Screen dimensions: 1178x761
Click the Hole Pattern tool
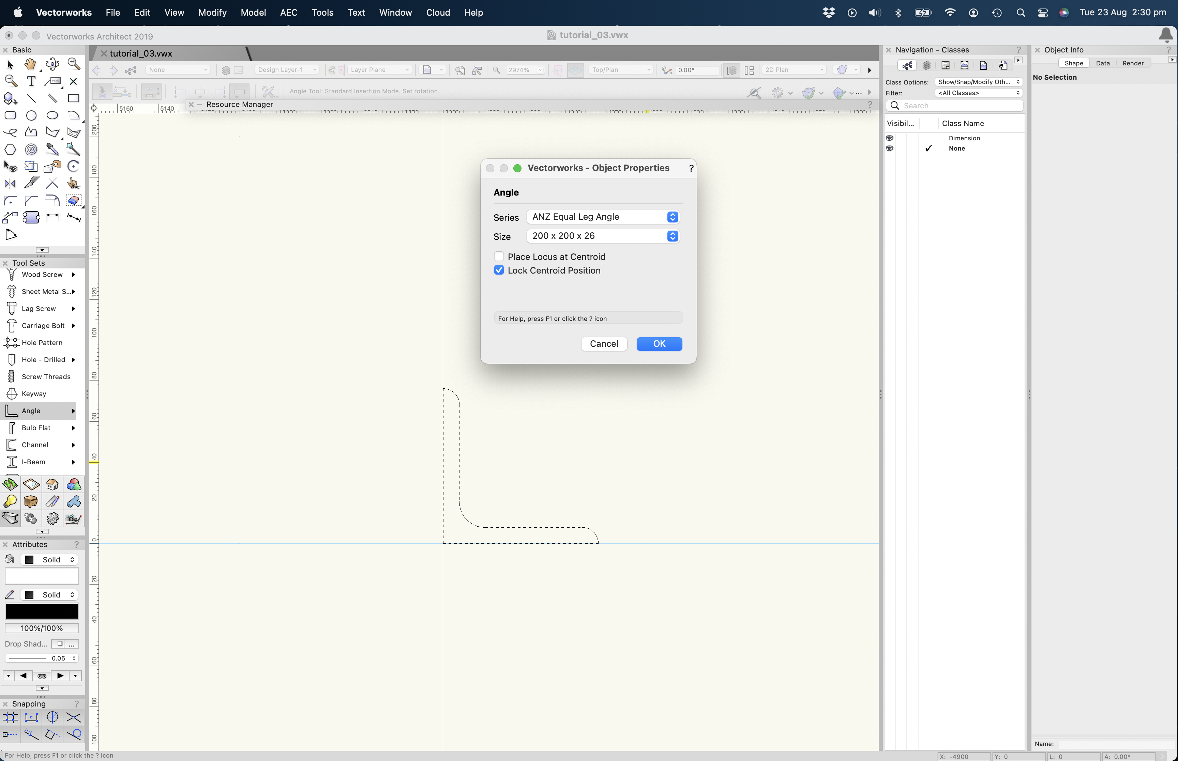(42, 342)
